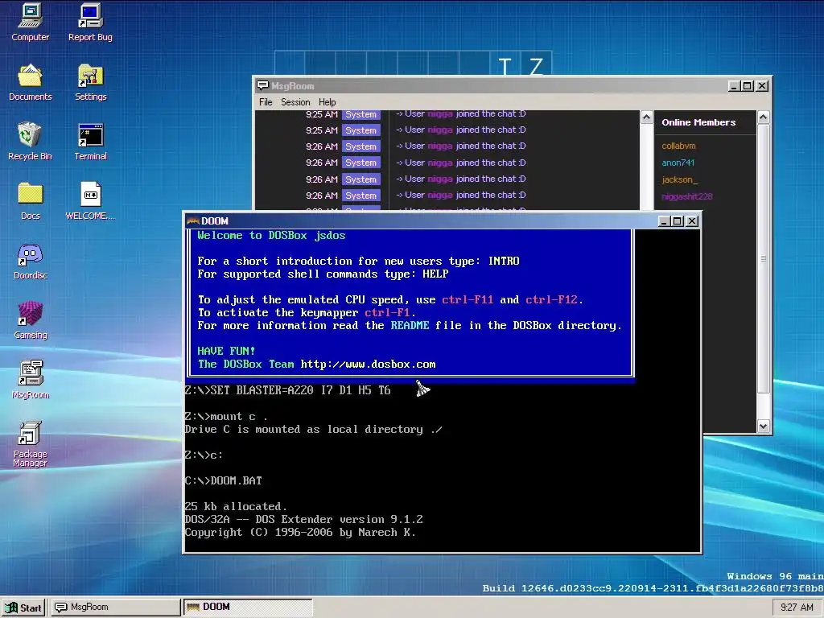This screenshot has height=618, width=824.
Task: Open the Computer desktop icon
Action: pos(30,23)
